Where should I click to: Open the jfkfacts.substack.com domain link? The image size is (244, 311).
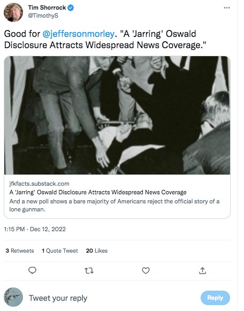[x=39, y=184]
